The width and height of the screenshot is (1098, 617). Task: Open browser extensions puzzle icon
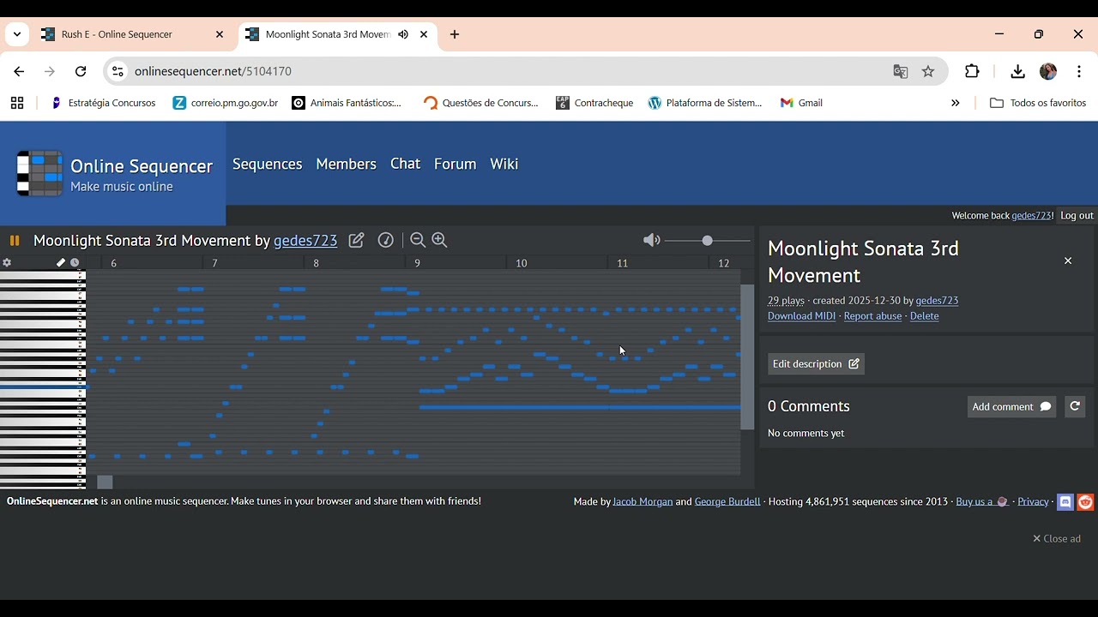coord(972,72)
